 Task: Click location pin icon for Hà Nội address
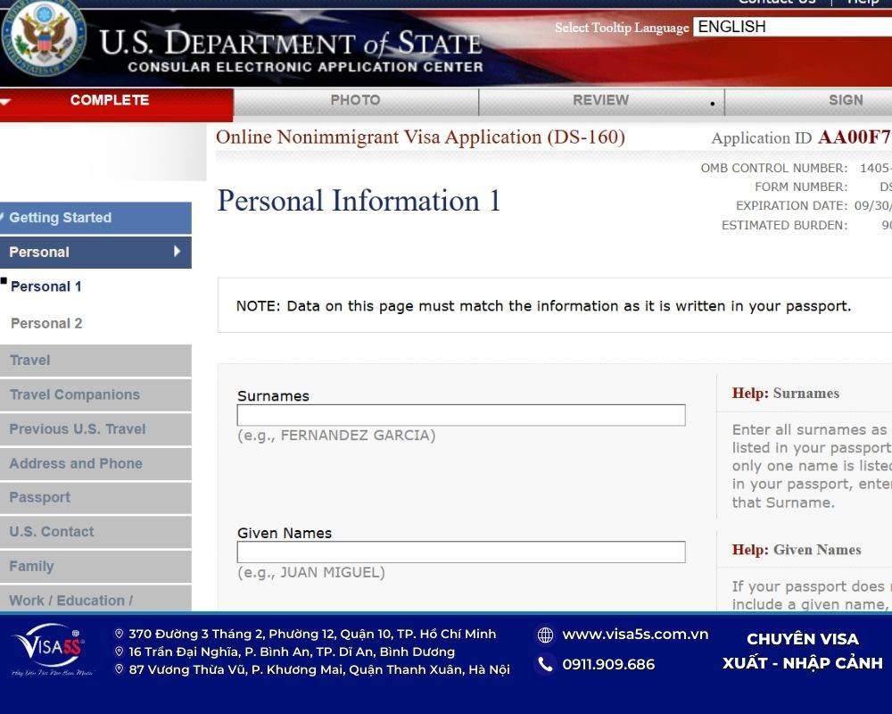pos(119,669)
